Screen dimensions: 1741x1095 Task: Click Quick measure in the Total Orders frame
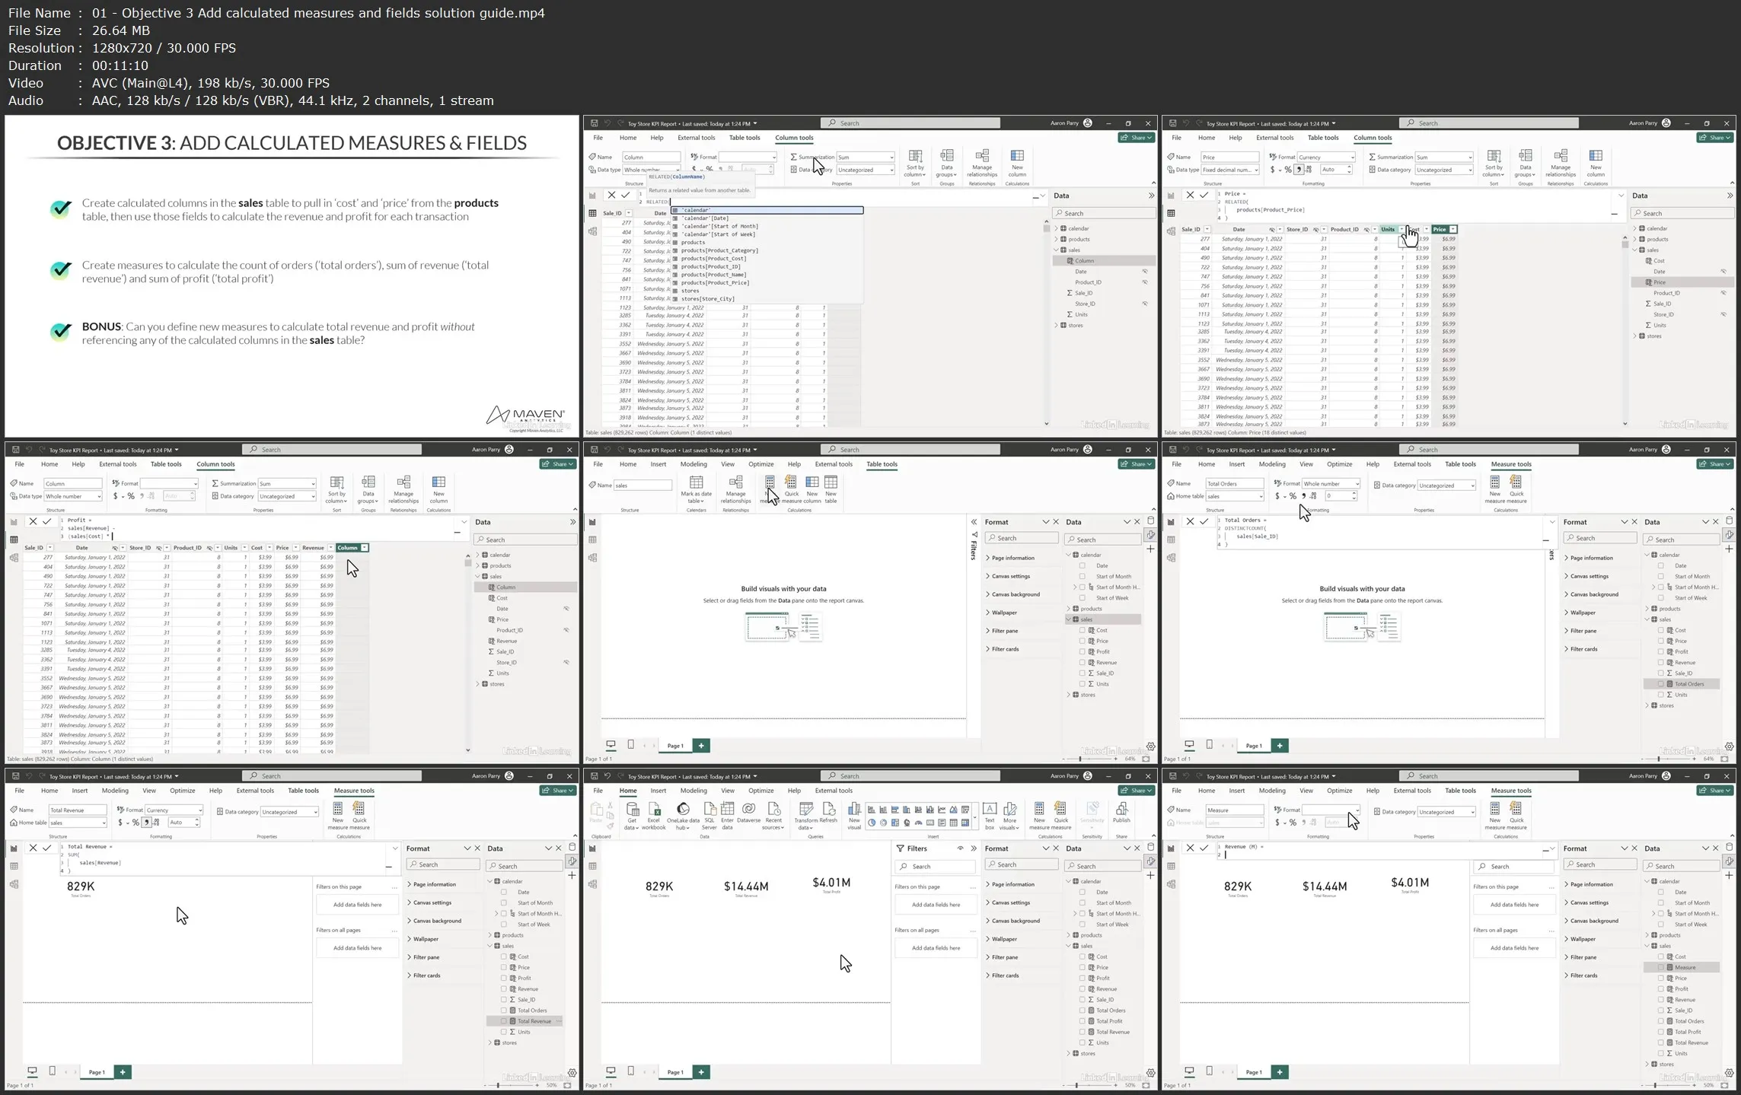(x=1516, y=490)
